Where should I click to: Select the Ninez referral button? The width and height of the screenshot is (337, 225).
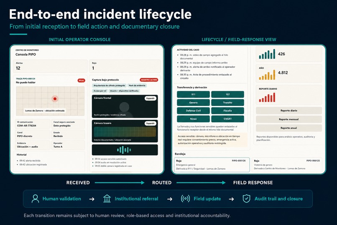[x=193, y=119]
